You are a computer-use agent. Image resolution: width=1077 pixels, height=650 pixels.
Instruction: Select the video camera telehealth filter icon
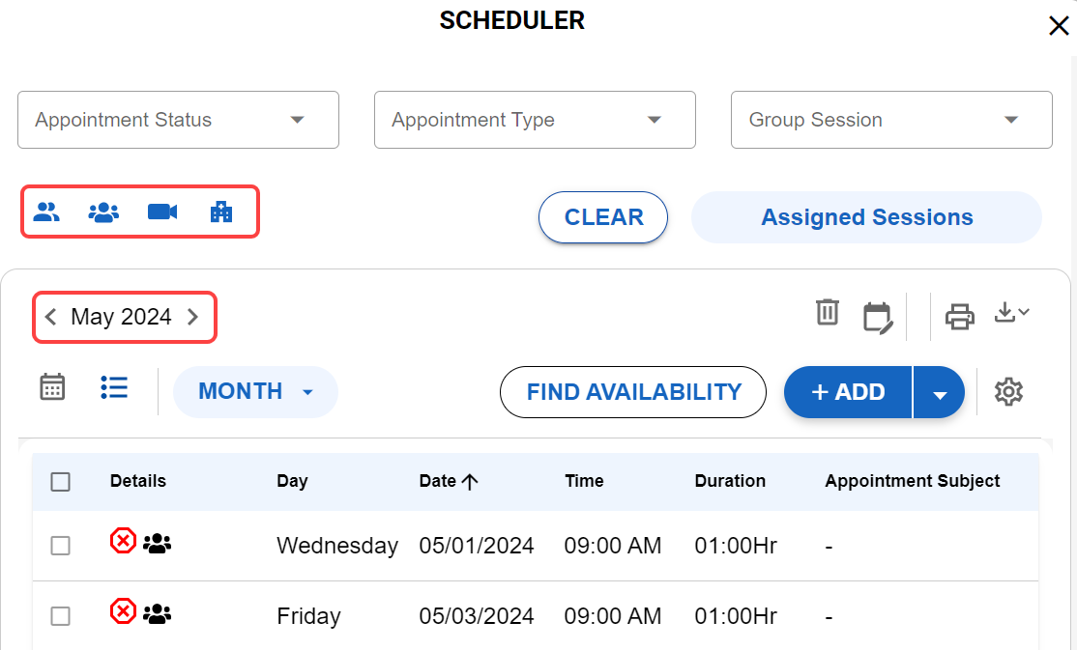click(x=162, y=212)
